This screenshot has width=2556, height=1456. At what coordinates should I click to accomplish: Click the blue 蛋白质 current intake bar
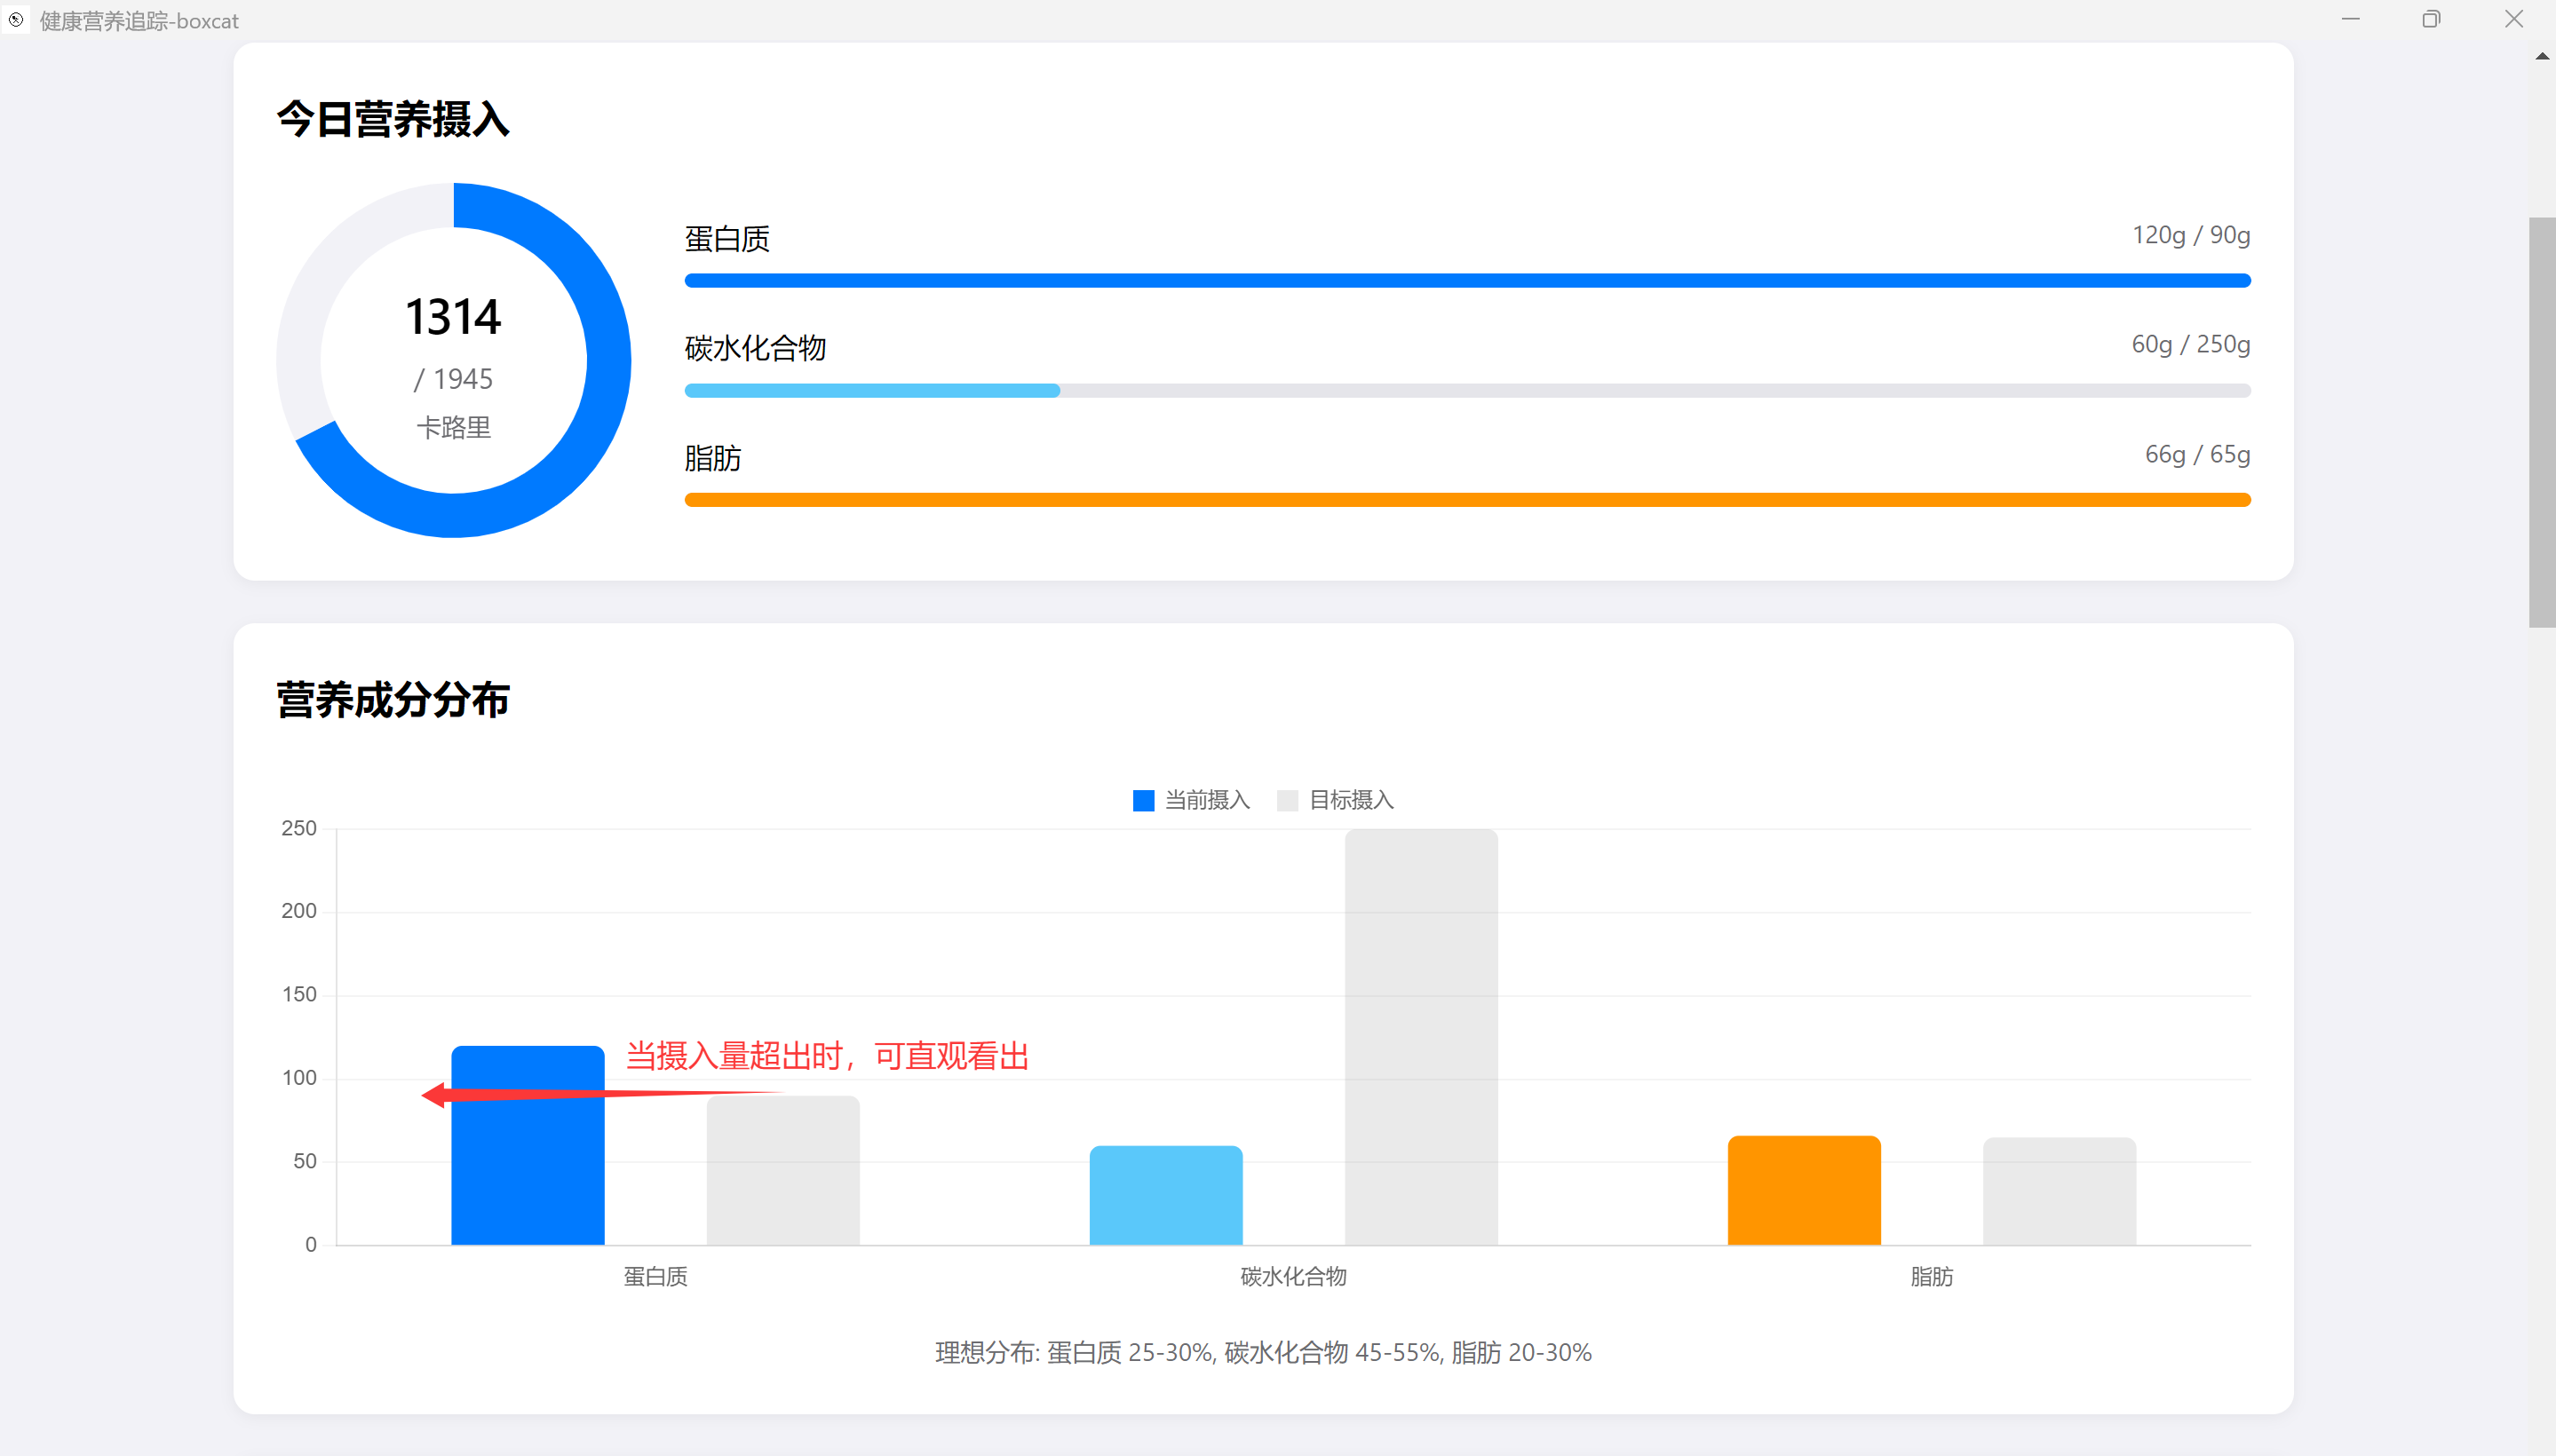(528, 1145)
